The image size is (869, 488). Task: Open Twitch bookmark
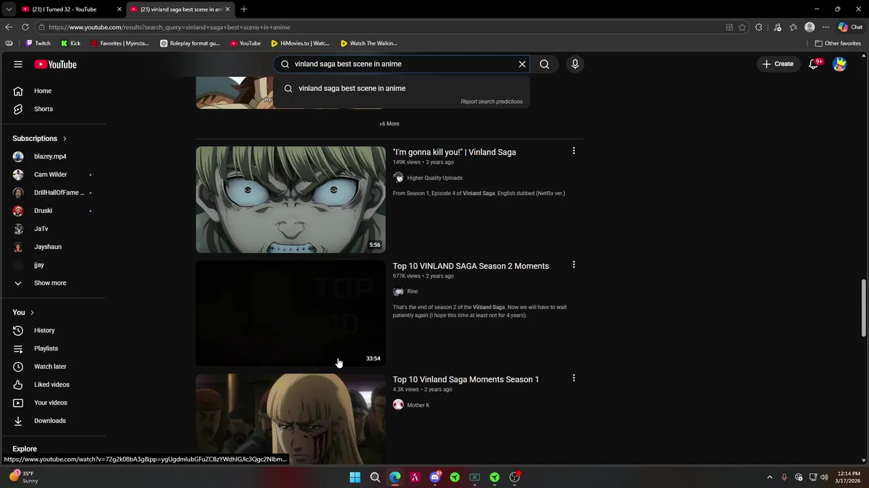click(38, 43)
